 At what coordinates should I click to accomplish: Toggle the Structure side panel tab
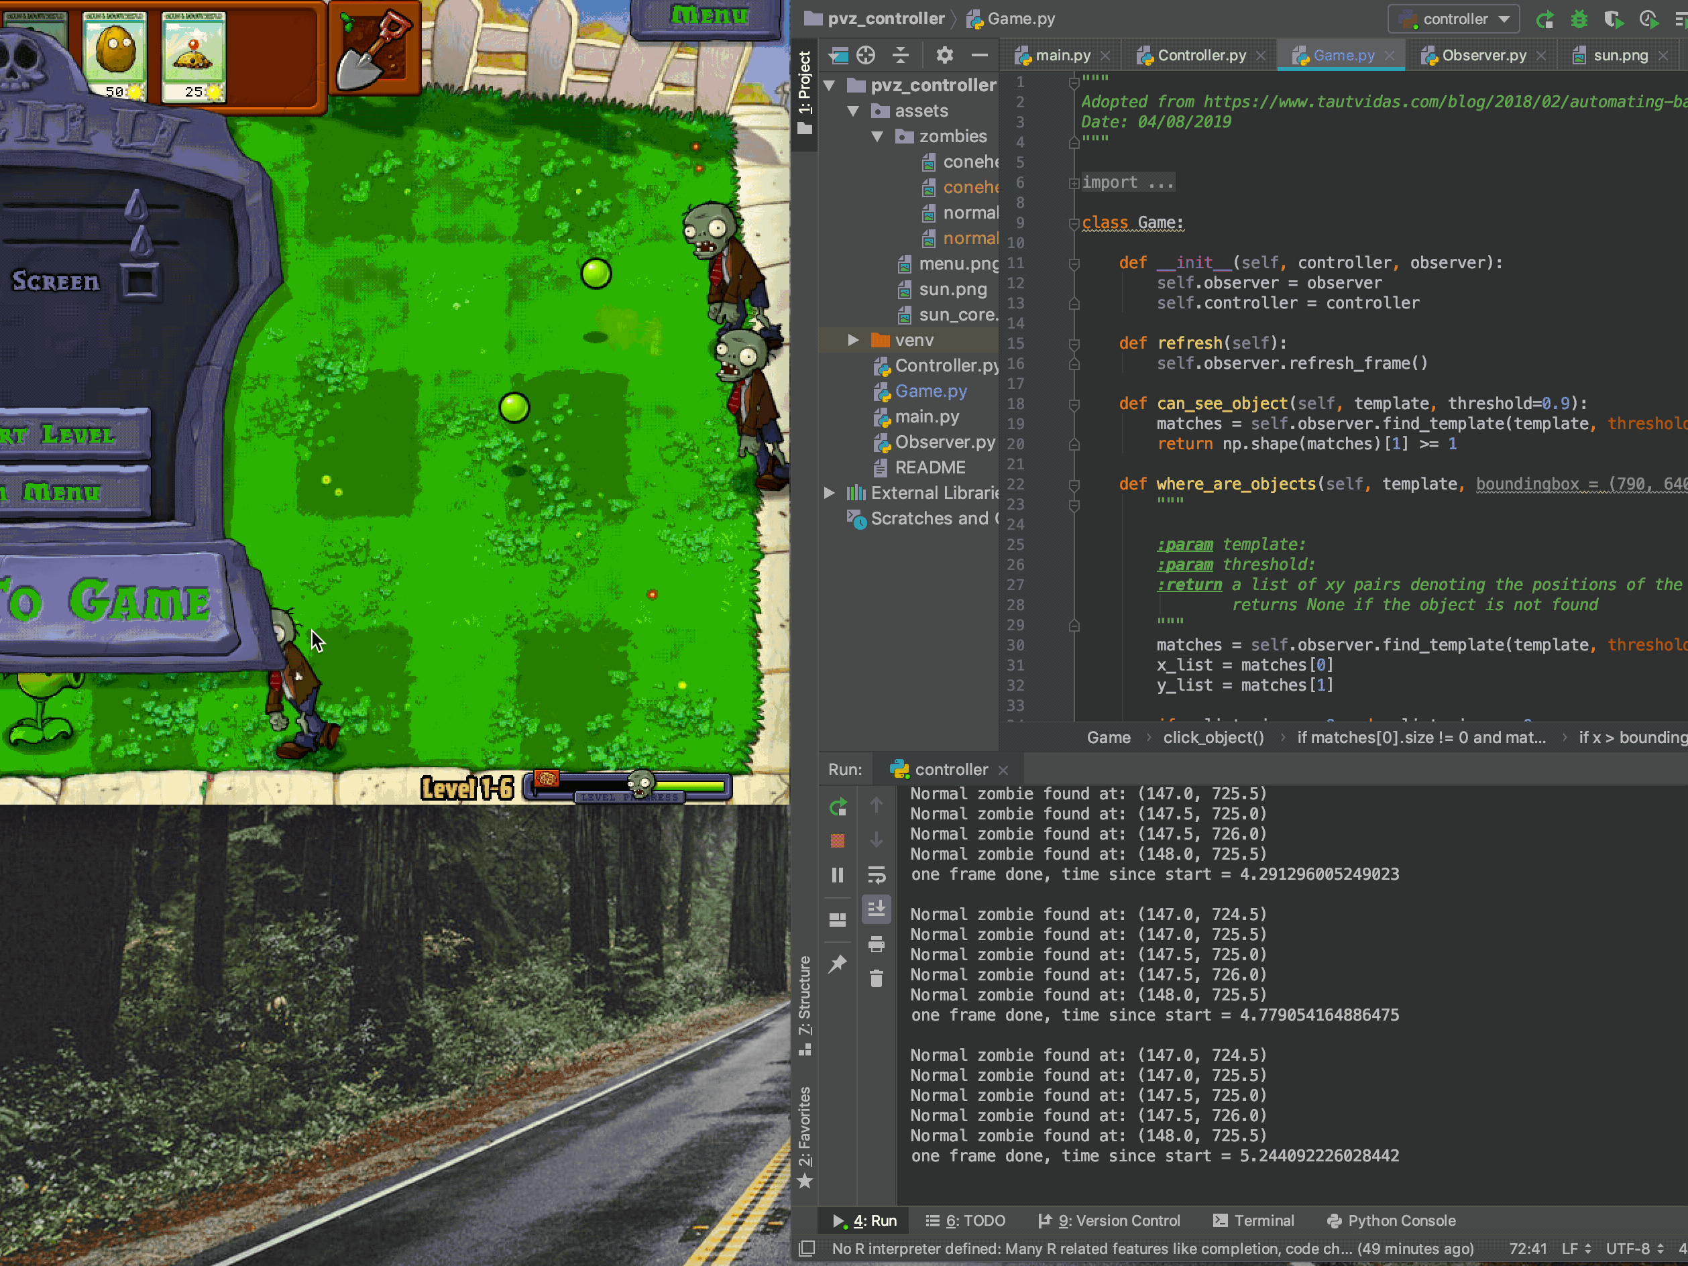[x=804, y=1004]
